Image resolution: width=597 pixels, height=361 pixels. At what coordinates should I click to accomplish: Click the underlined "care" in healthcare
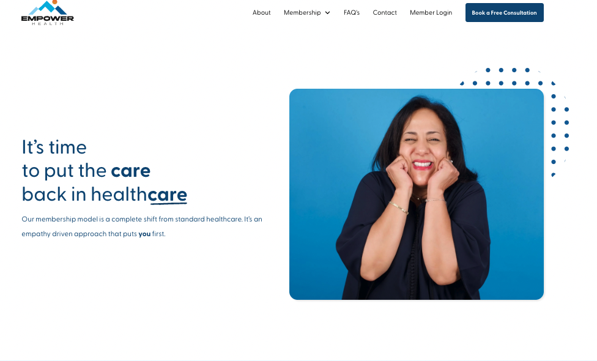168,195
